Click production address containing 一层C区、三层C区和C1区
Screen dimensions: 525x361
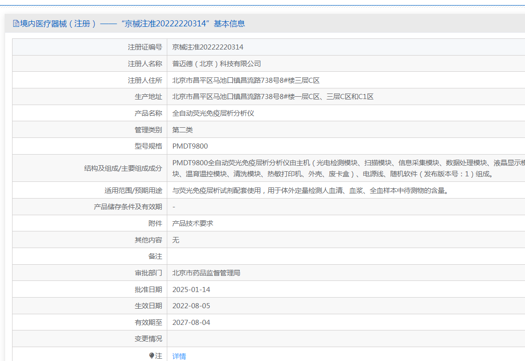273,97
